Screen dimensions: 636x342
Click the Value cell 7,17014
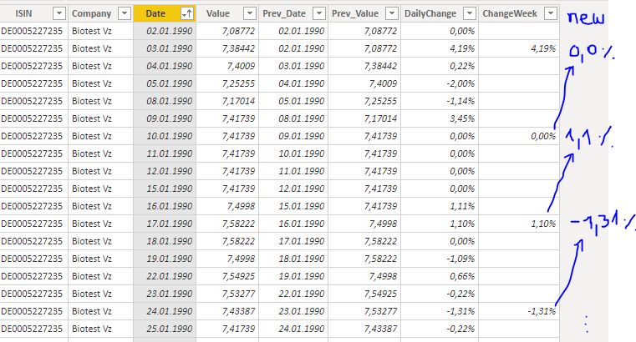coord(227,101)
